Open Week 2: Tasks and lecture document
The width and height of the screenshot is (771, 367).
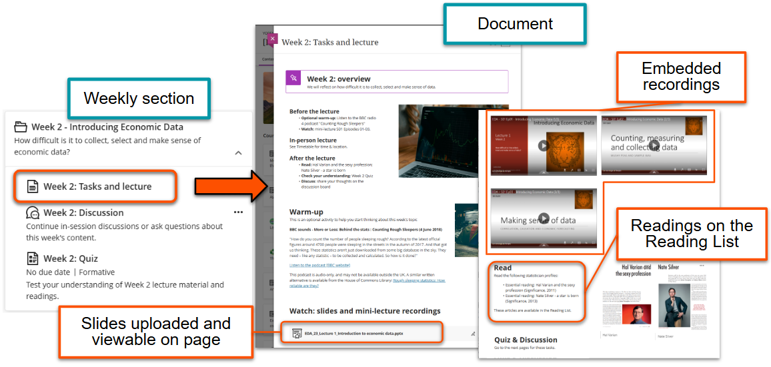97,186
